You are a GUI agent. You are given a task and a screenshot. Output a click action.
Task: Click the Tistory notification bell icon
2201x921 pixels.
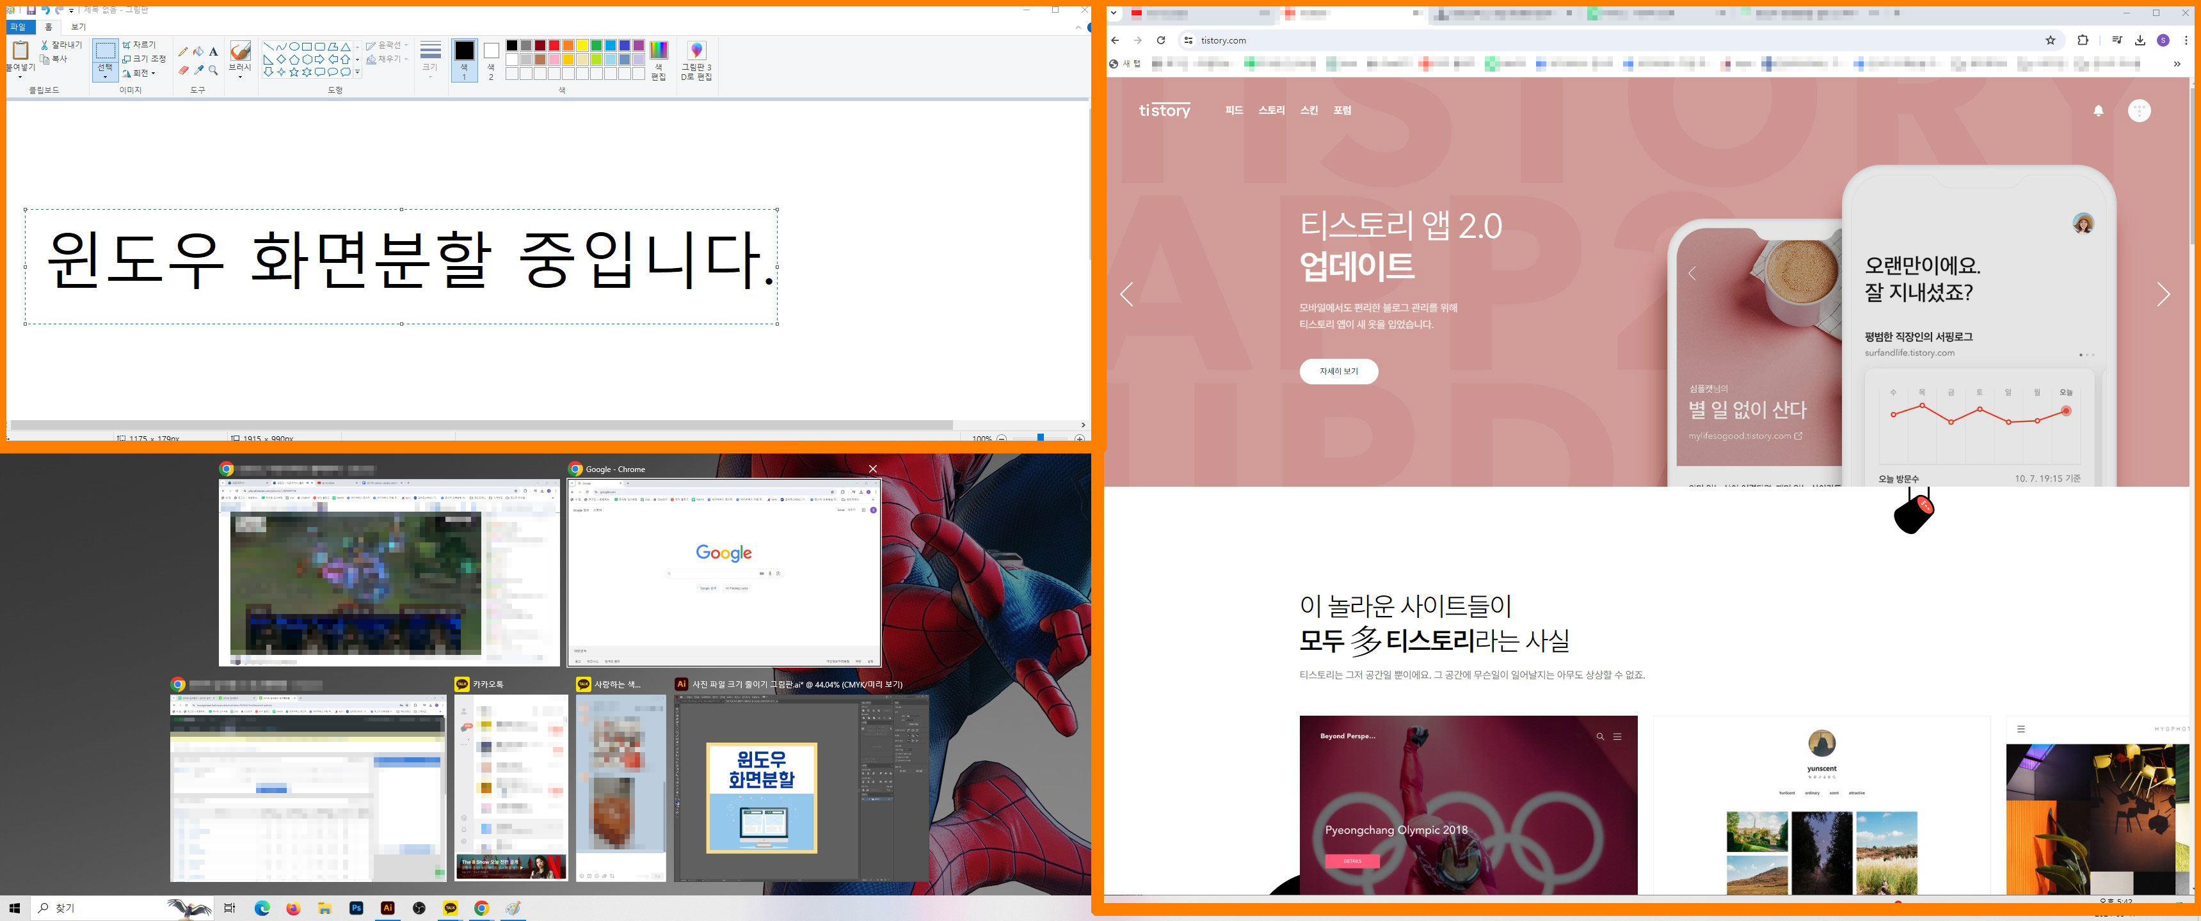click(2099, 111)
